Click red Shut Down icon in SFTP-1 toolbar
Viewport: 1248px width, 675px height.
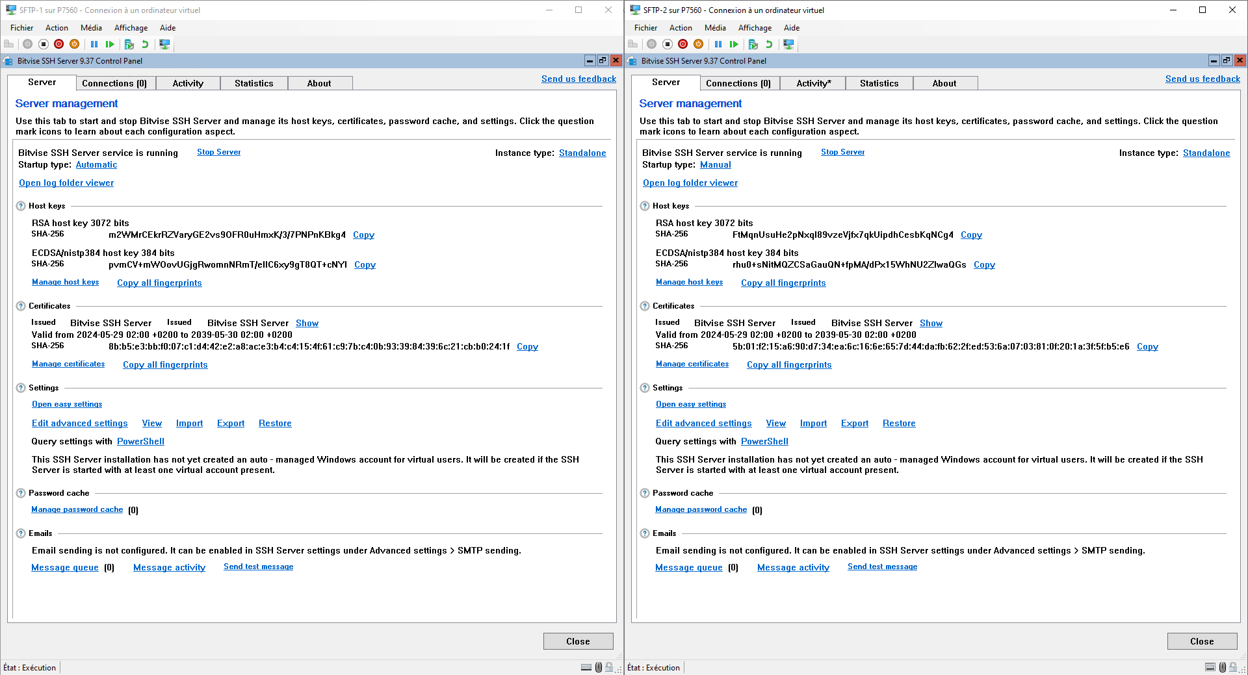[59, 44]
